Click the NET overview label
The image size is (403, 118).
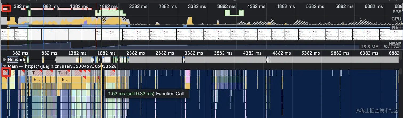(396, 27)
